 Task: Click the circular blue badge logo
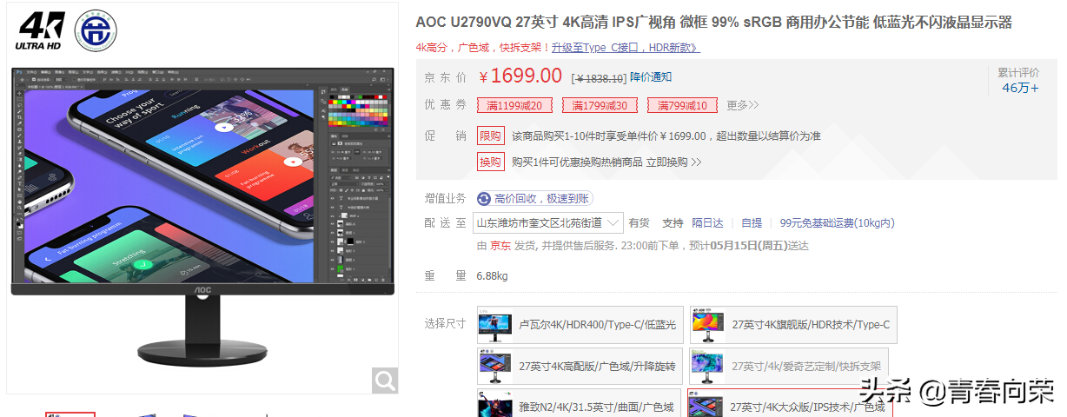pyautogui.click(x=96, y=31)
